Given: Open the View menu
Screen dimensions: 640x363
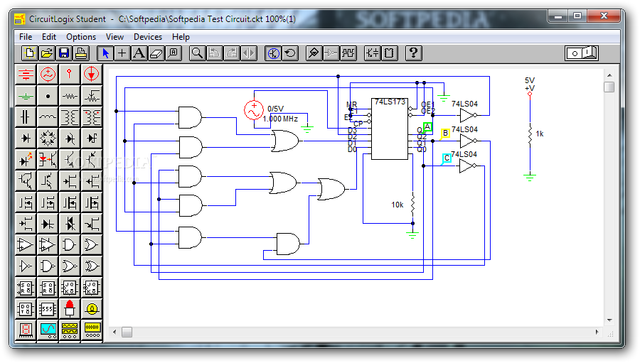Looking at the screenshot, I should click(114, 37).
